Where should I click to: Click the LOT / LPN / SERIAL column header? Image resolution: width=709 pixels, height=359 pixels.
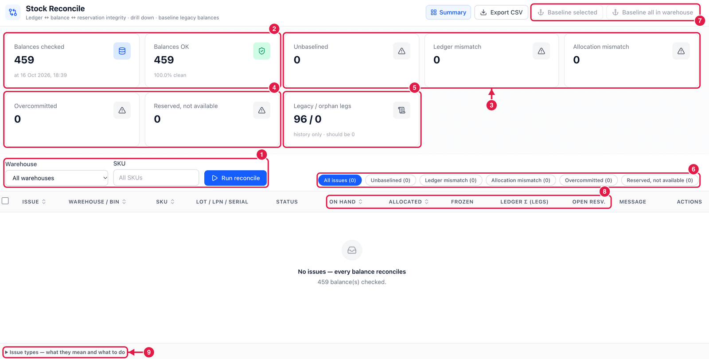[x=222, y=202]
